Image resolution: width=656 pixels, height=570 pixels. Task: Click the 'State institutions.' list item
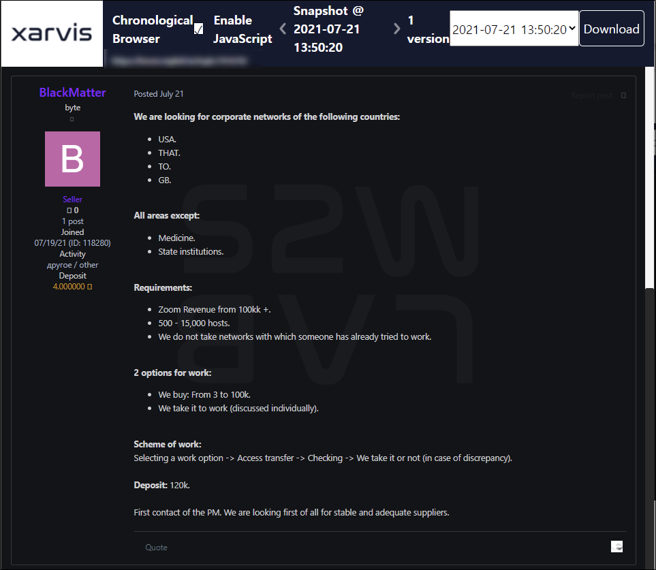[191, 252]
